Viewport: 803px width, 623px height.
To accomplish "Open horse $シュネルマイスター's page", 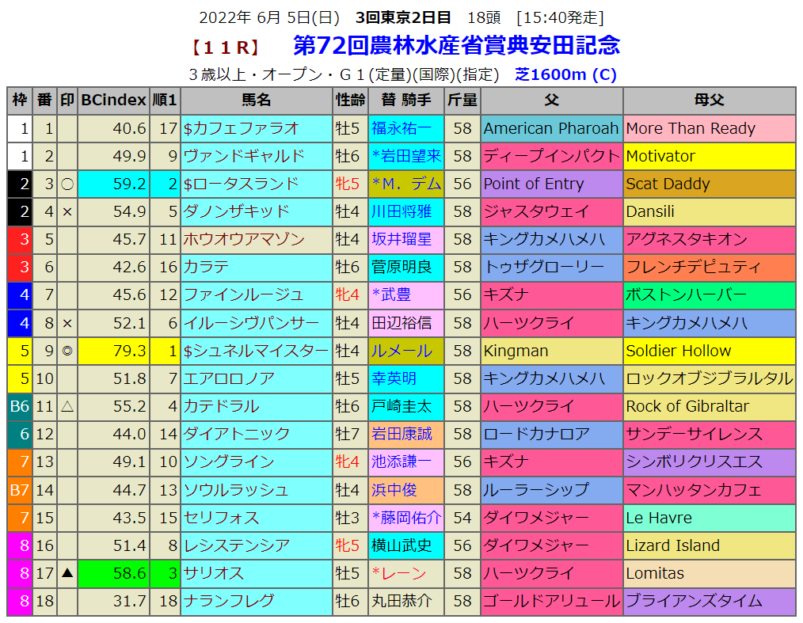I will pos(255,351).
